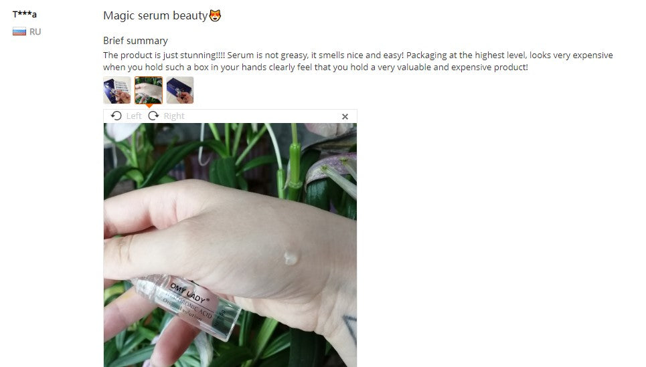Click the Russian flag icon
The image size is (646, 367).
pos(19,31)
